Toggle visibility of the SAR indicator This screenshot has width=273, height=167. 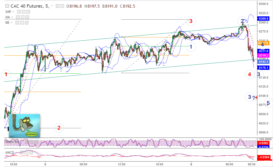[x=19, y=12]
